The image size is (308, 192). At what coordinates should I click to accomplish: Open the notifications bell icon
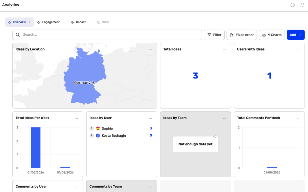click(x=302, y=5)
